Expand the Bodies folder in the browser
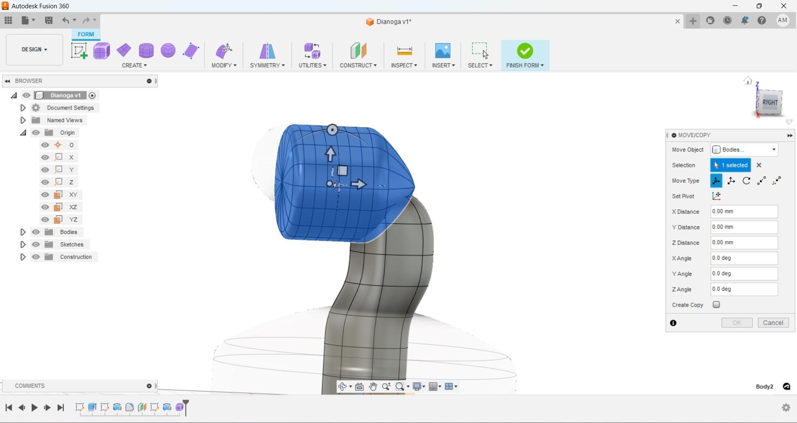Screen dimensions: 797x423 pyautogui.click(x=23, y=232)
